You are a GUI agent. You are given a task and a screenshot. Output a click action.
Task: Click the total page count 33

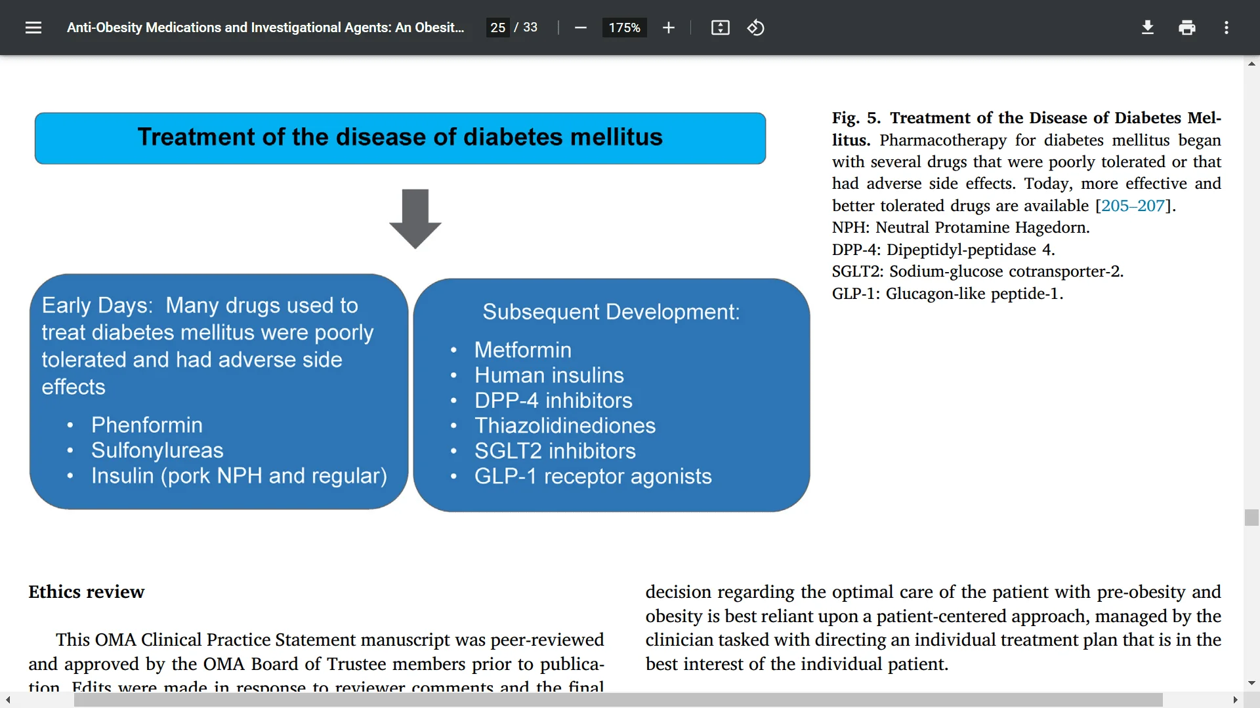coord(530,28)
